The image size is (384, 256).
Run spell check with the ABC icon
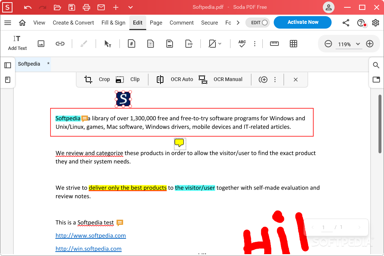[242, 44]
